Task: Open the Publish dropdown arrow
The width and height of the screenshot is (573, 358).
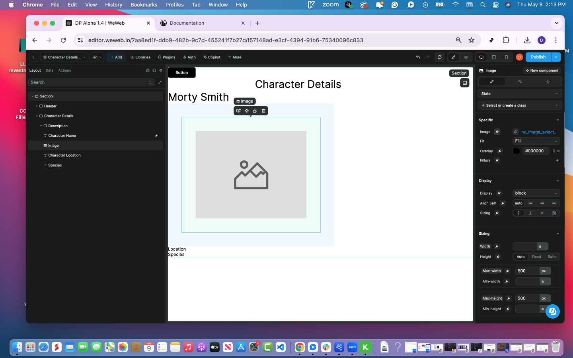Action: click(x=556, y=57)
